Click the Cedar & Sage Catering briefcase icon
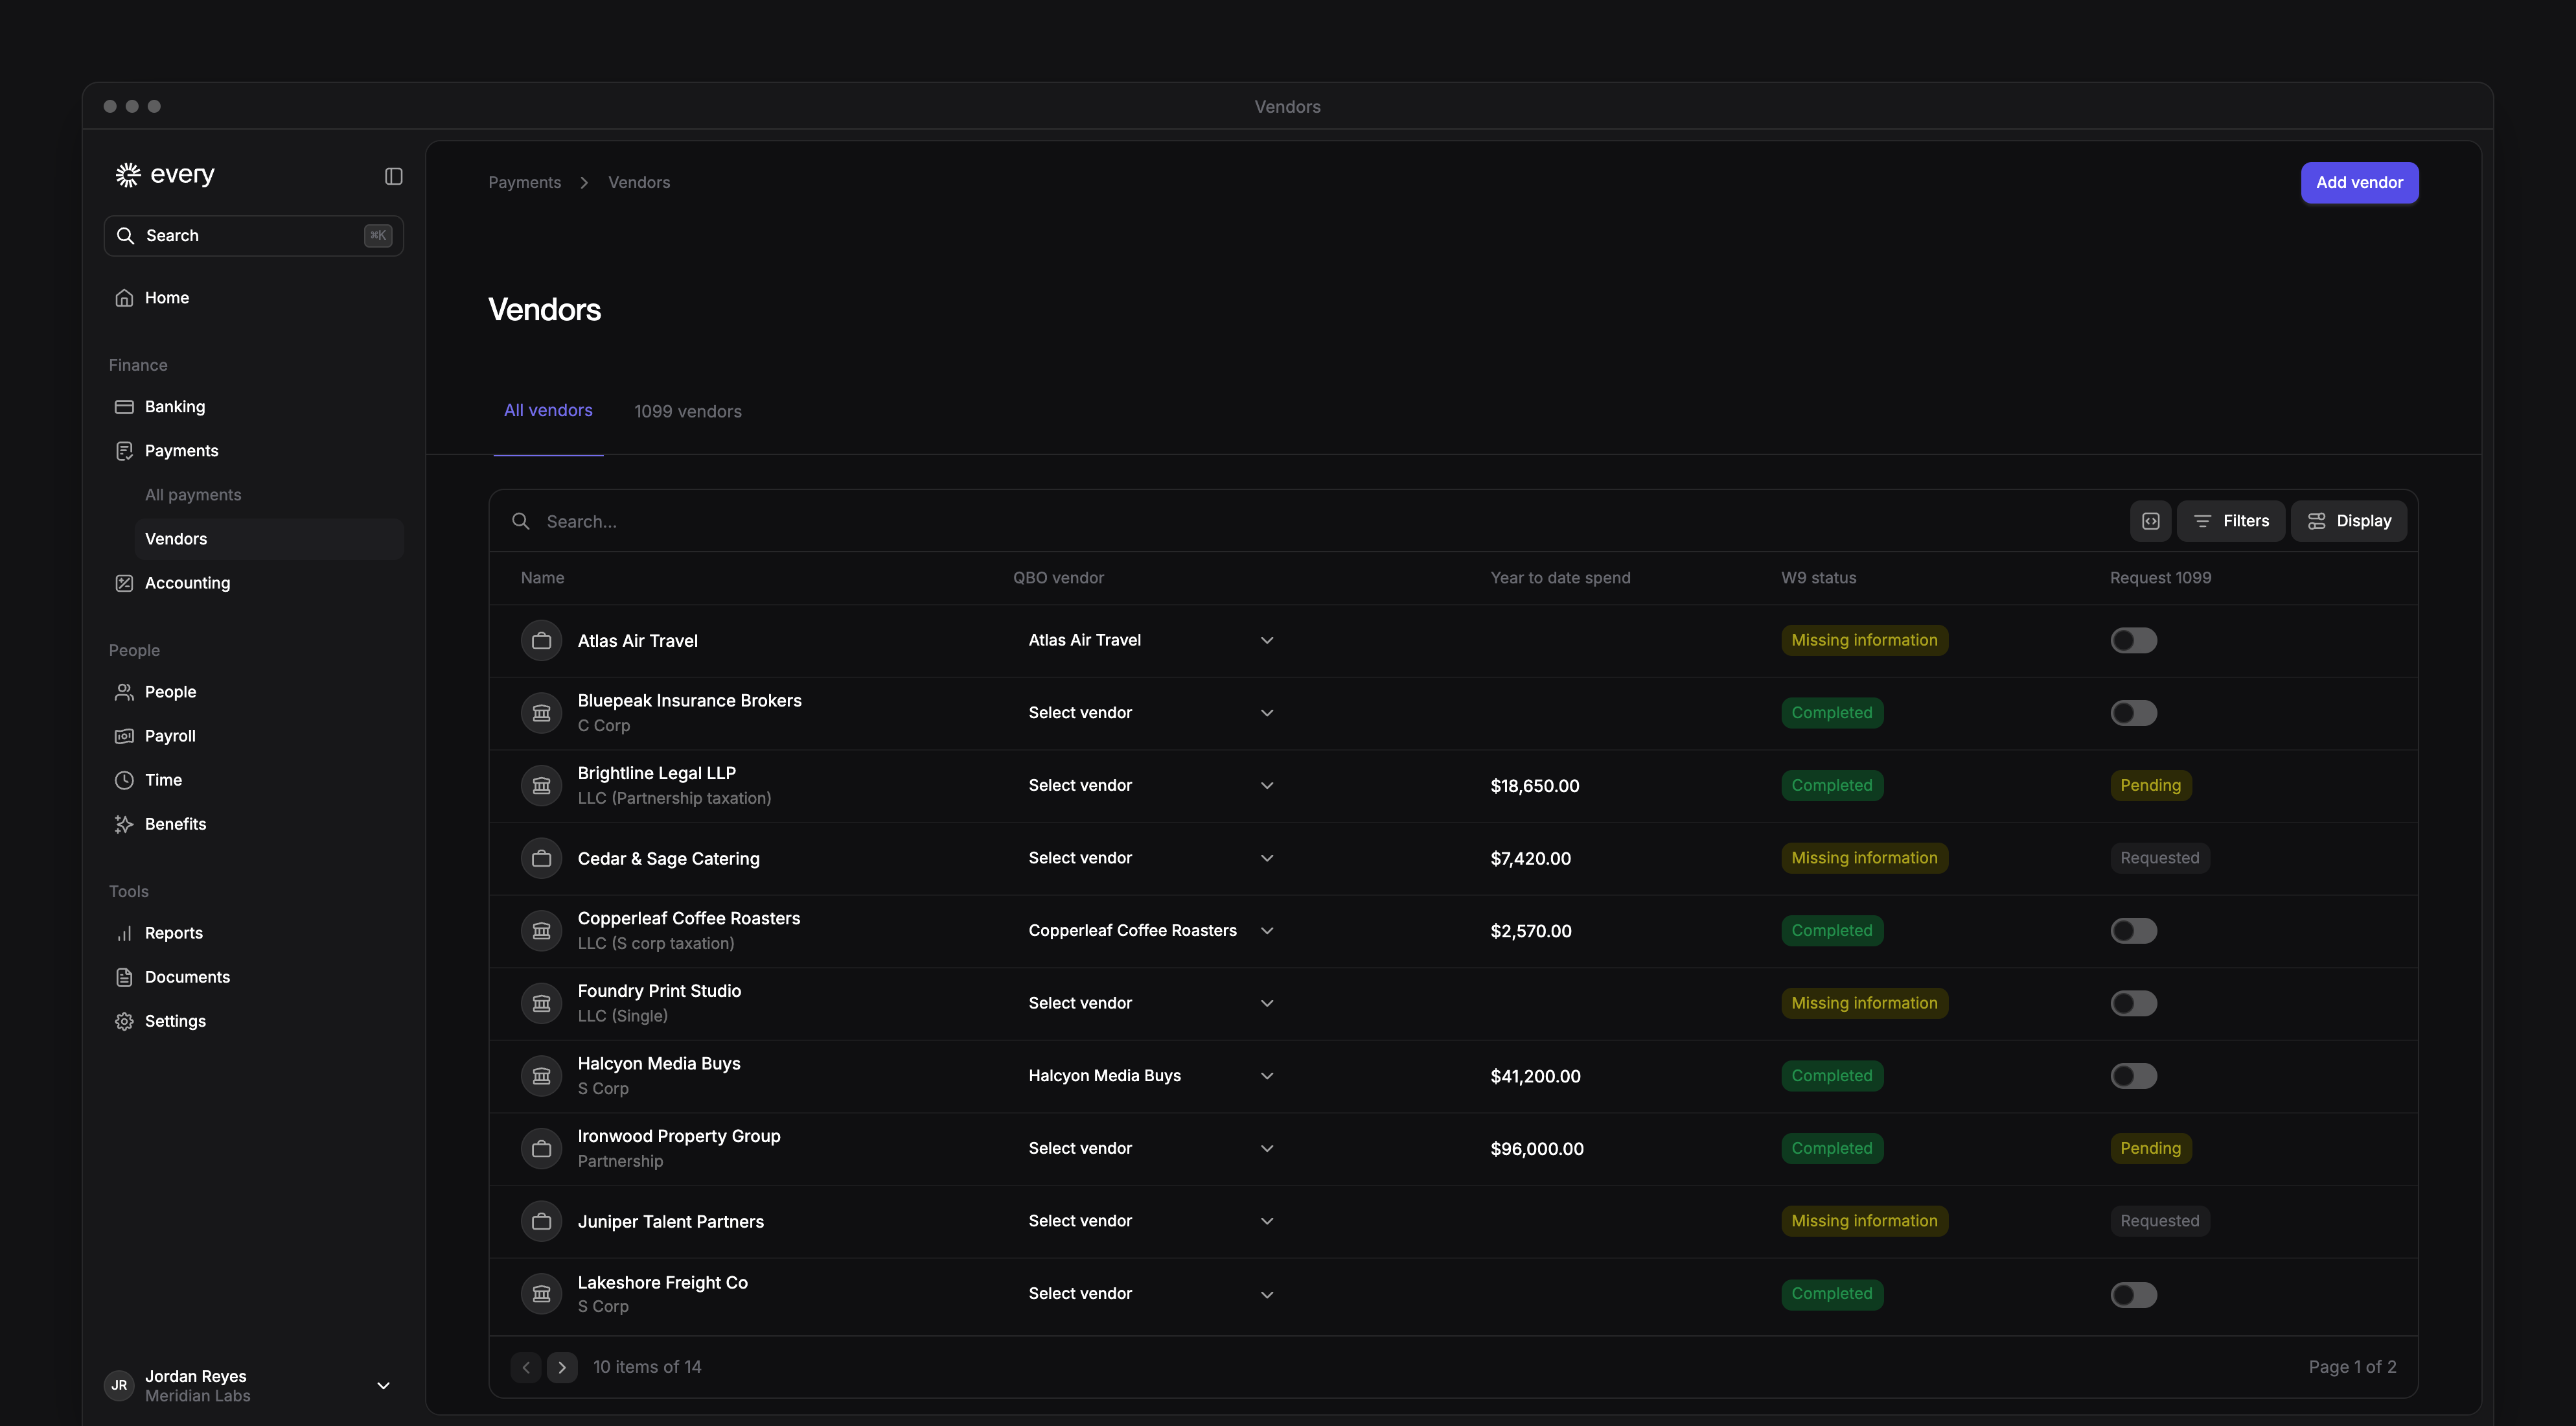This screenshot has width=2576, height=1426. click(x=541, y=859)
